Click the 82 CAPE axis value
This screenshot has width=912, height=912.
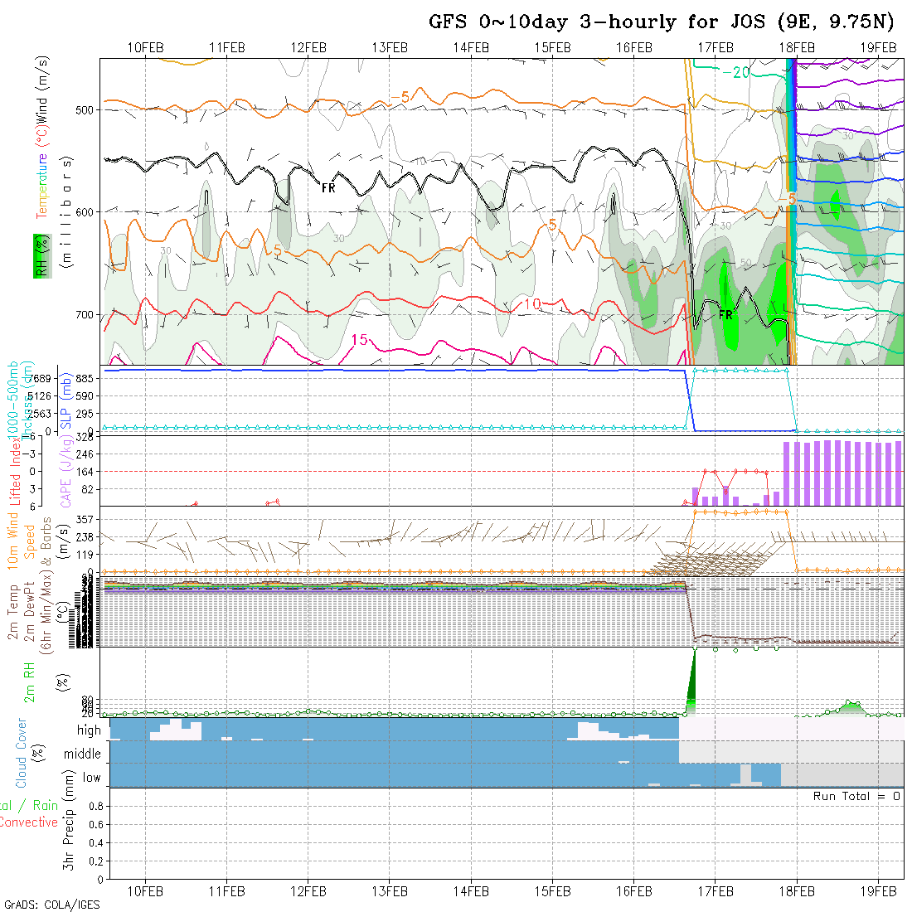pos(87,490)
